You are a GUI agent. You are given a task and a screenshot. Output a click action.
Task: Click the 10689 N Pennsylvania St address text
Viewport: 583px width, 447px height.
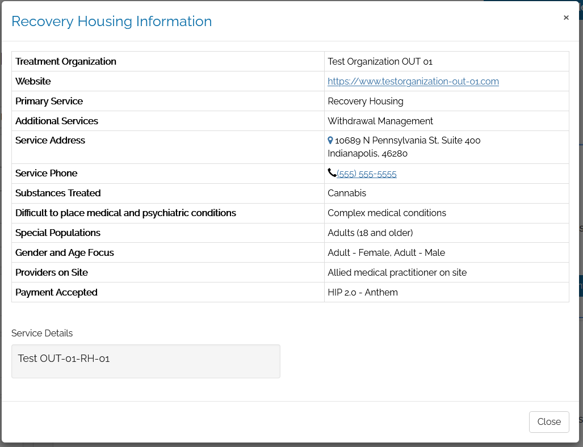click(408, 140)
